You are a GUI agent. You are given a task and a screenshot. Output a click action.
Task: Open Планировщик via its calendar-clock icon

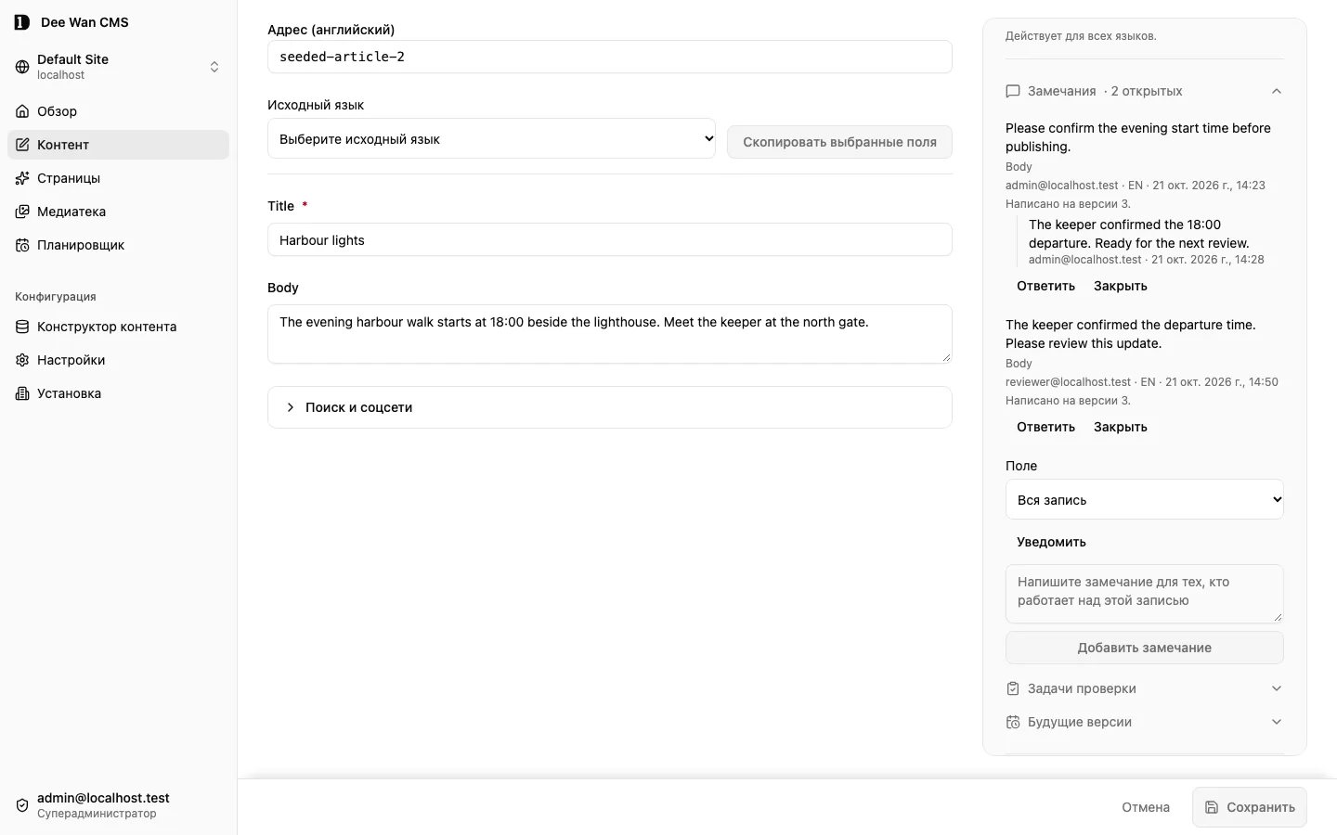click(22, 245)
